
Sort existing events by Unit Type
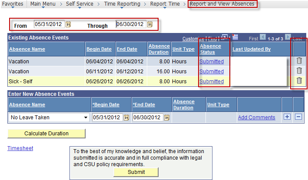pyautogui.click(x=183, y=49)
